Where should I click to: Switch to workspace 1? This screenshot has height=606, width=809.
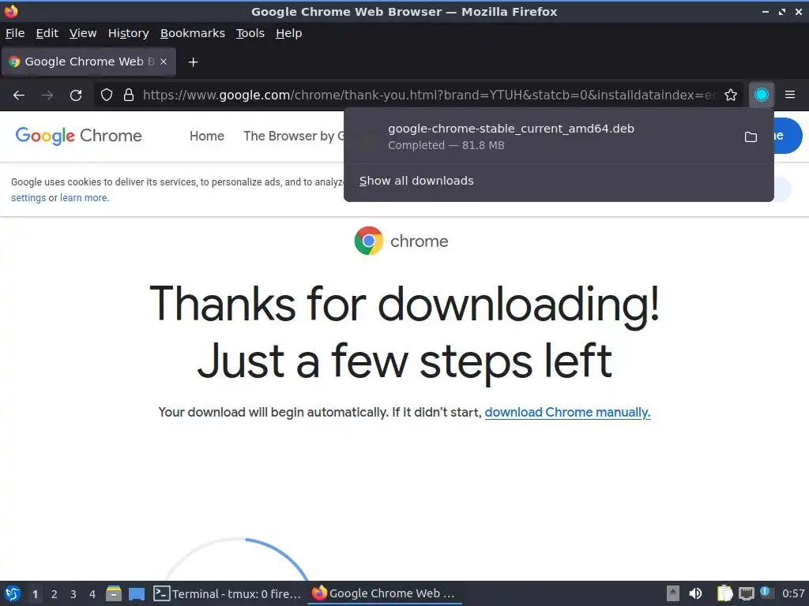pos(35,594)
